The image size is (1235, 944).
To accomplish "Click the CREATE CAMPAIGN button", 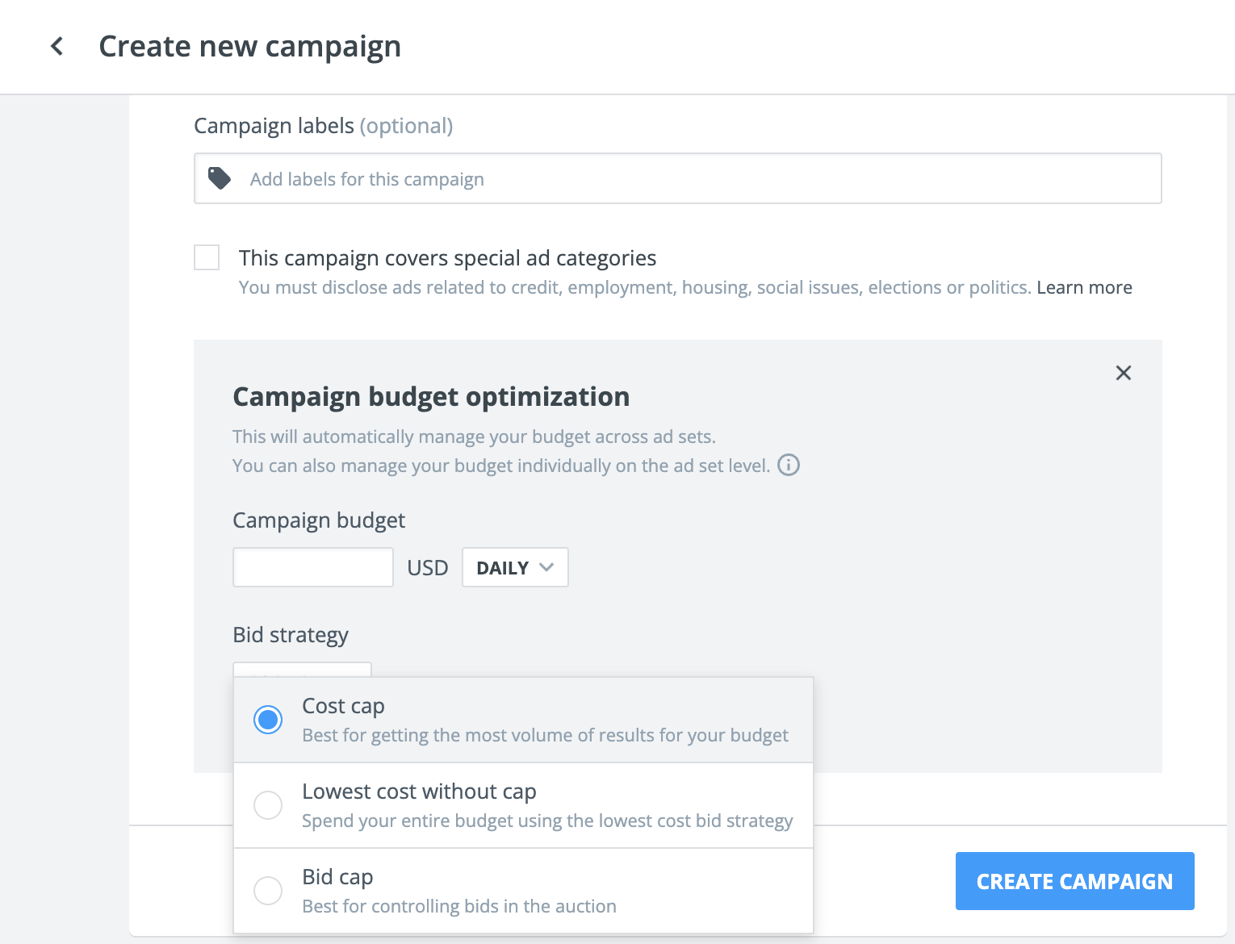I will click(1075, 881).
